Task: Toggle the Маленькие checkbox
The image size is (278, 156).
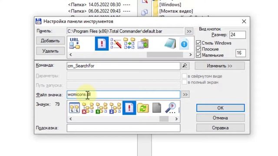Action: point(199,55)
